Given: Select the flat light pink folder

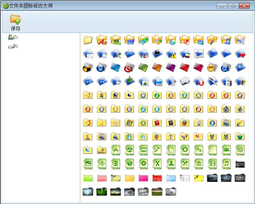Looking at the screenshot, I should point(102,178).
